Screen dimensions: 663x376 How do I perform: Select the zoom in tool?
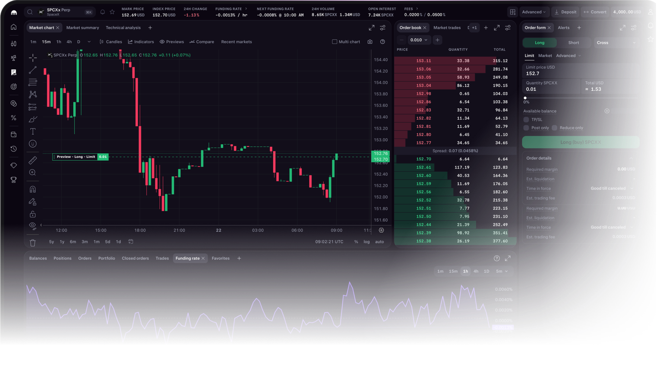[x=33, y=173]
